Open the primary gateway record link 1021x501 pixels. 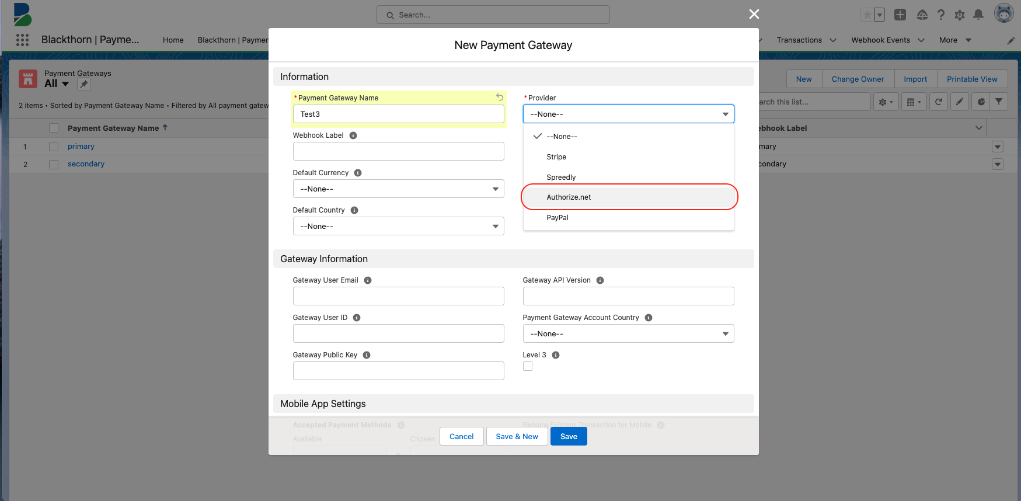point(81,147)
